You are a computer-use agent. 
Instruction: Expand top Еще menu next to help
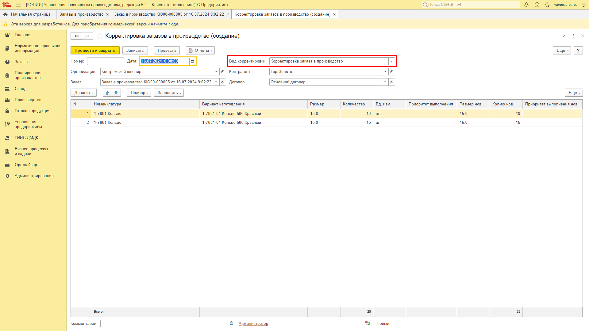point(562,51)
